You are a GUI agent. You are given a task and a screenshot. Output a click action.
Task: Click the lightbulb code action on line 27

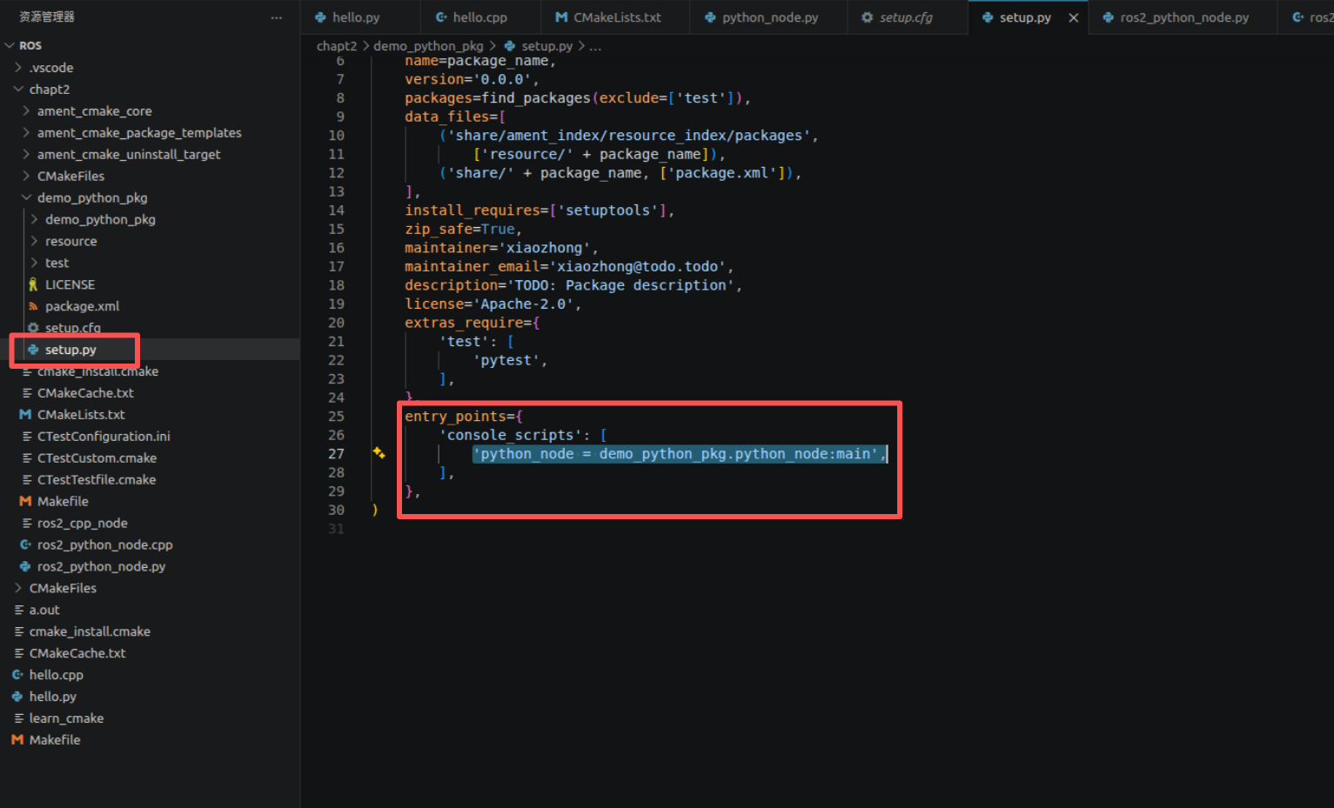click(379, 453)
